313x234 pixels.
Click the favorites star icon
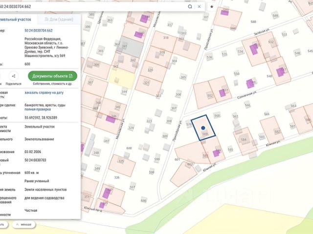[212, 6]
